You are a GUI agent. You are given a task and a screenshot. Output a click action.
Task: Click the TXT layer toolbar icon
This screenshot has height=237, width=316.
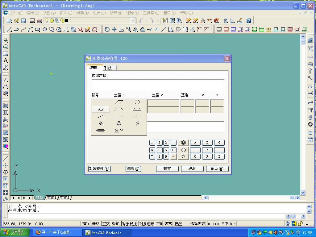pyautogui.click(x=269, y=29)
